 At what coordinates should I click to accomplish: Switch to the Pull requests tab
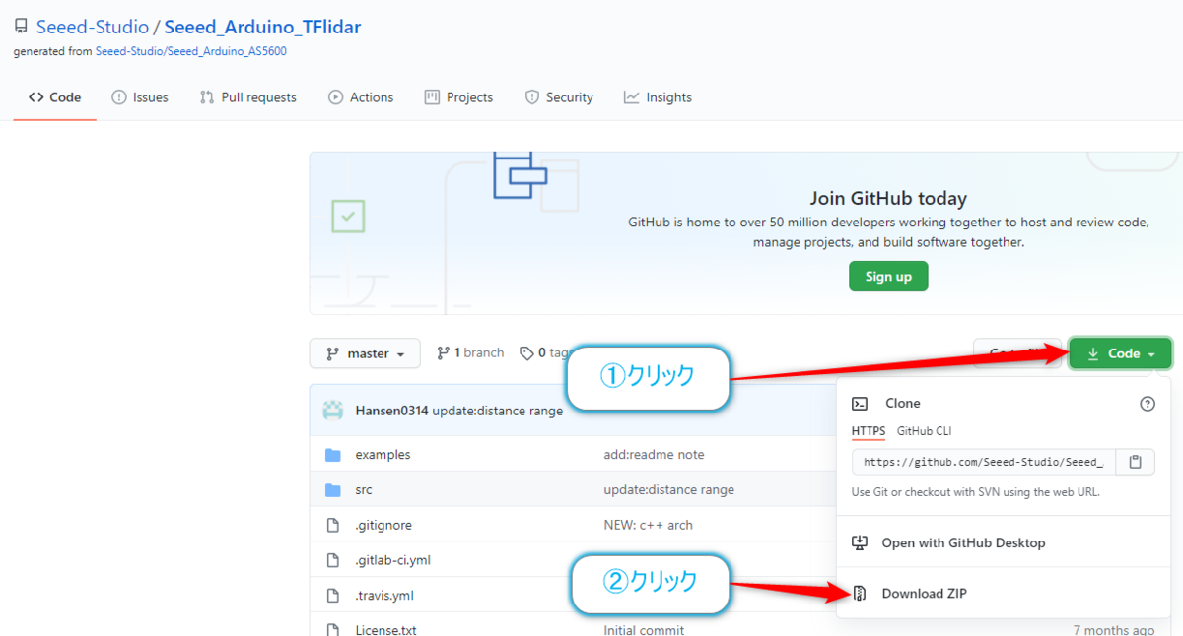247,97
